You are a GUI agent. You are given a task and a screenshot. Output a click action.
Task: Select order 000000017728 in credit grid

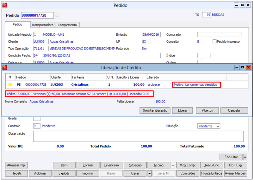(x=36, y=84)
